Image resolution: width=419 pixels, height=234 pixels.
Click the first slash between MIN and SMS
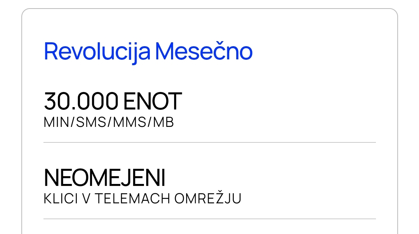[73, 122]
